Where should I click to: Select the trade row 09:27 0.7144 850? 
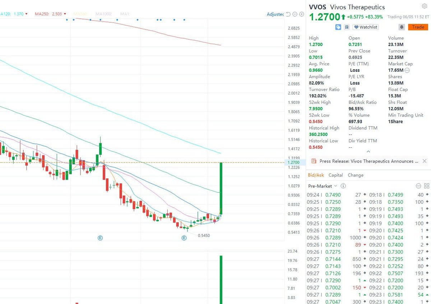point(336,259)
